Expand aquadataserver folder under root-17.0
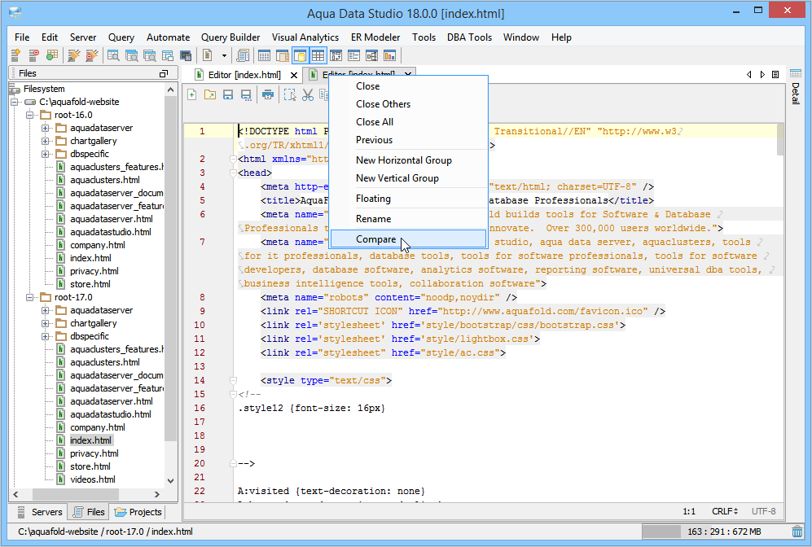812x547 pixels. (x=45, y=310)
